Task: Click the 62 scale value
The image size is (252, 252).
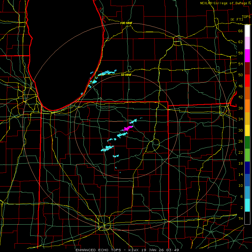Action: coord(241,42)
